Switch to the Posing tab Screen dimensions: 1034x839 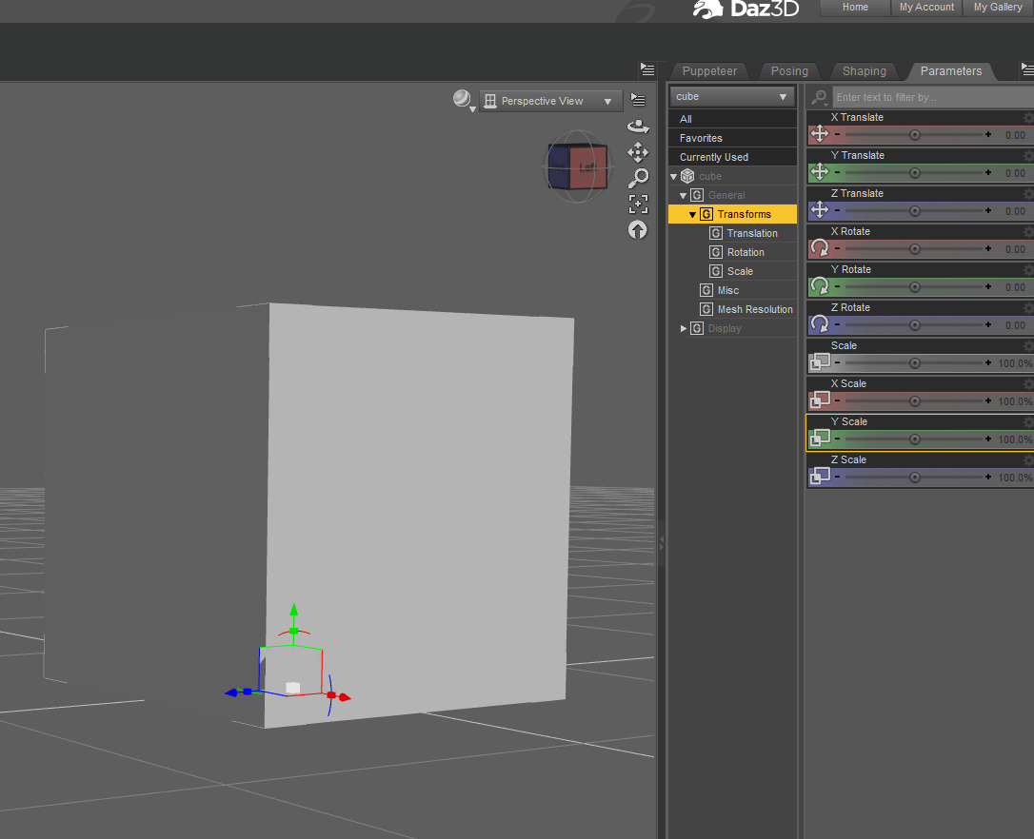788,71
